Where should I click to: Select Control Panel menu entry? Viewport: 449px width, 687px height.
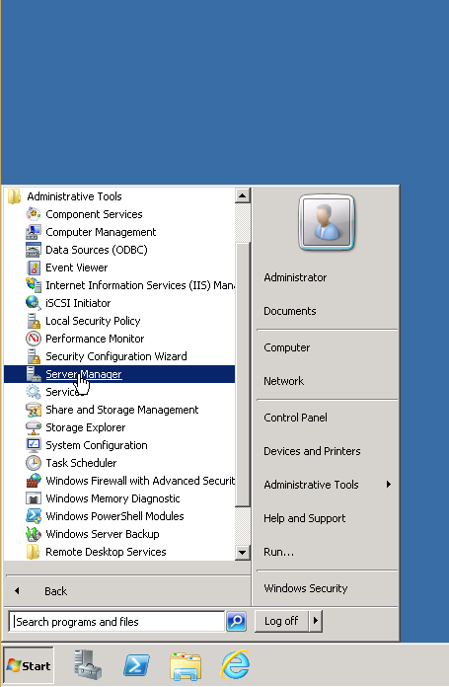click(x=295, y=418)
